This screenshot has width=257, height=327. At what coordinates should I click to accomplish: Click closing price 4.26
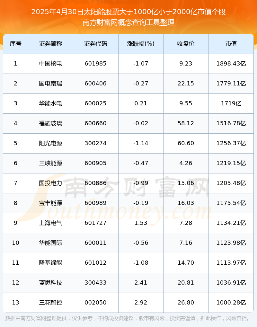[186, 163]
